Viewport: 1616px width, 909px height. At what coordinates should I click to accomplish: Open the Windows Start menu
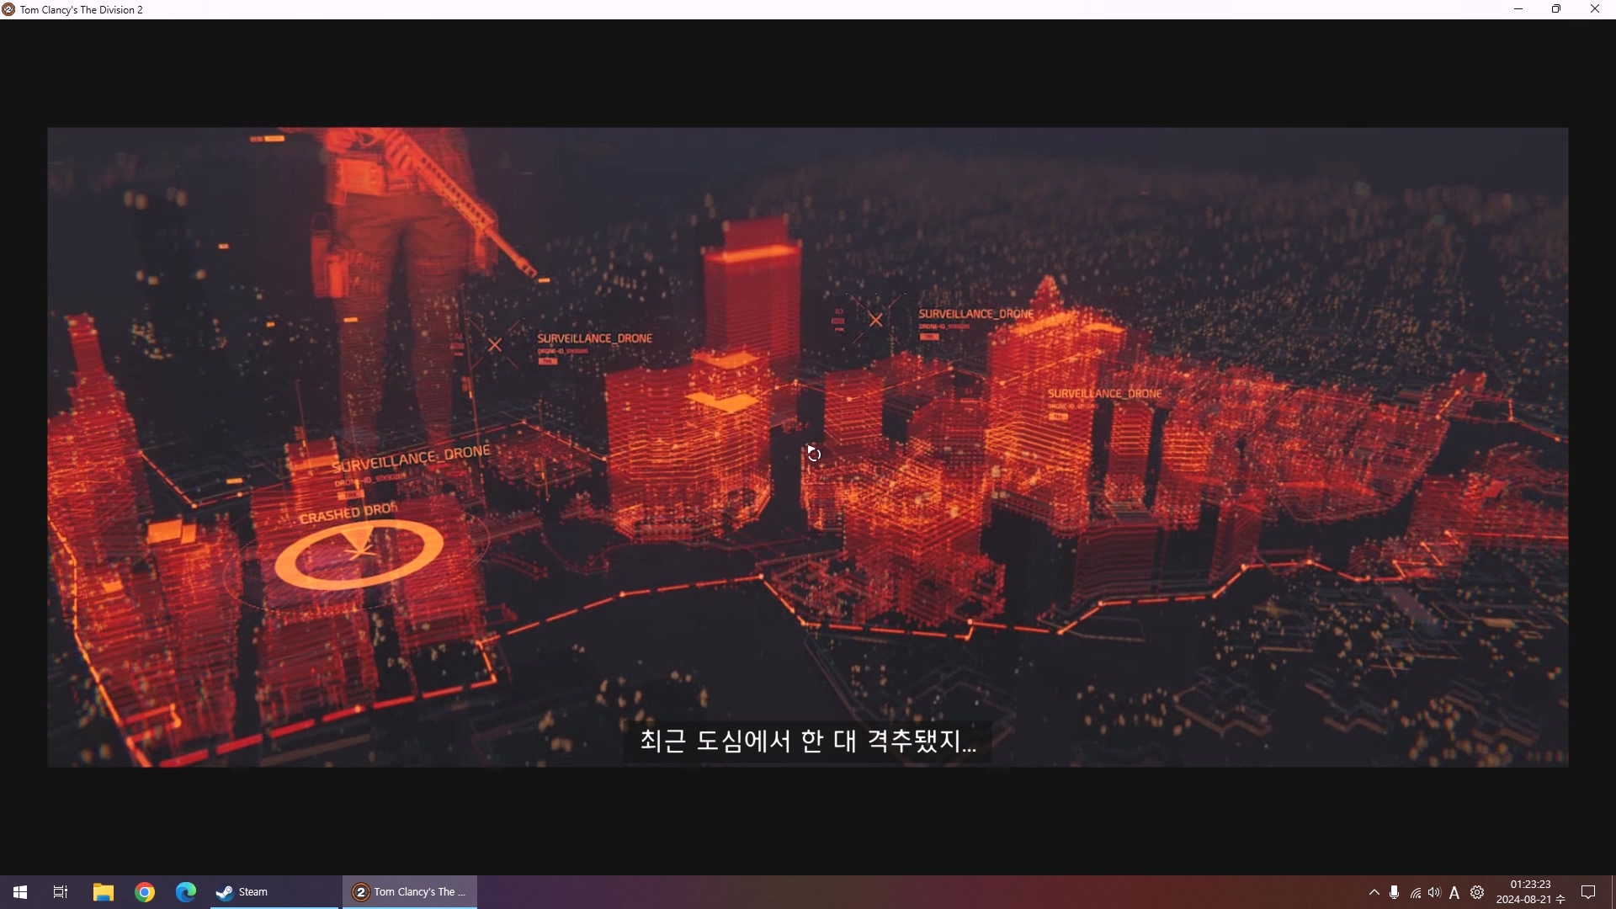tap(20, 892)
